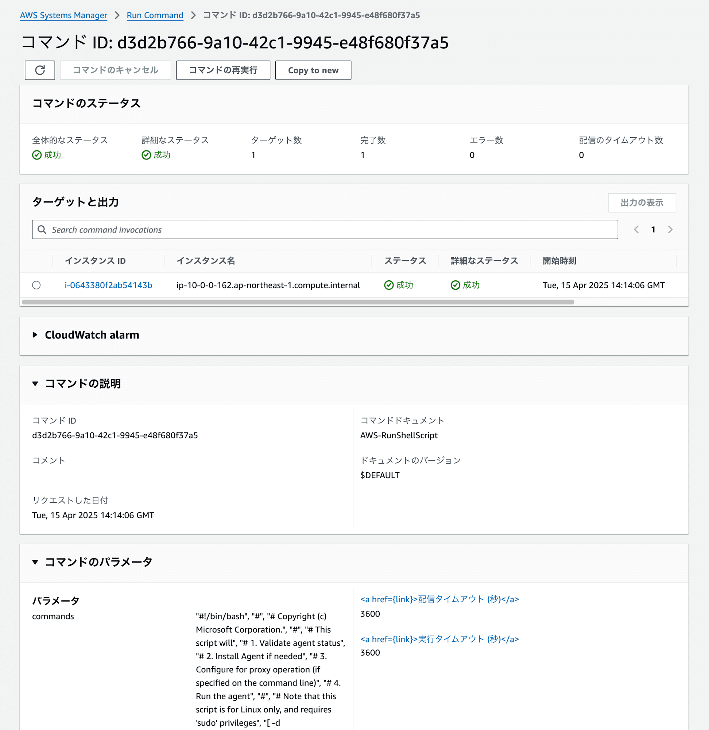Click the エラー数 value 0
The height and width of the screenshot is (730, 709).
pyautogui.click(x=472, y=155)
